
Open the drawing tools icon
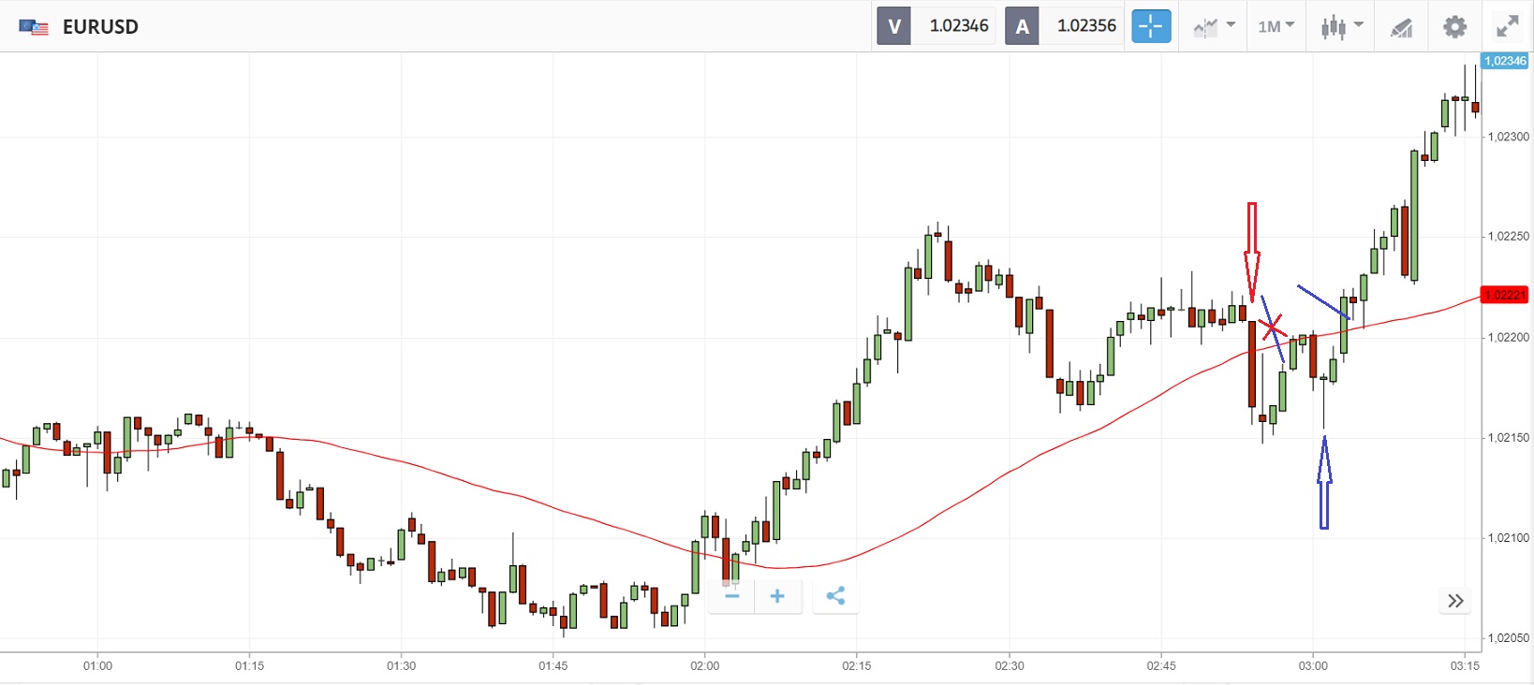(1401, 27)
